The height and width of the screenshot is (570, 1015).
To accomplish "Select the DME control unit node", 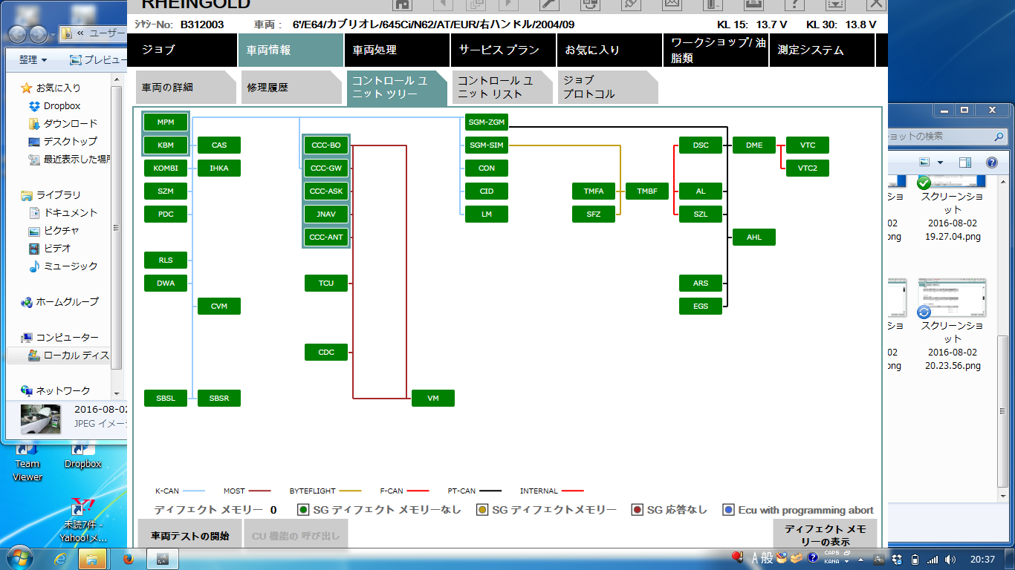I will click(x=754, y=145).
